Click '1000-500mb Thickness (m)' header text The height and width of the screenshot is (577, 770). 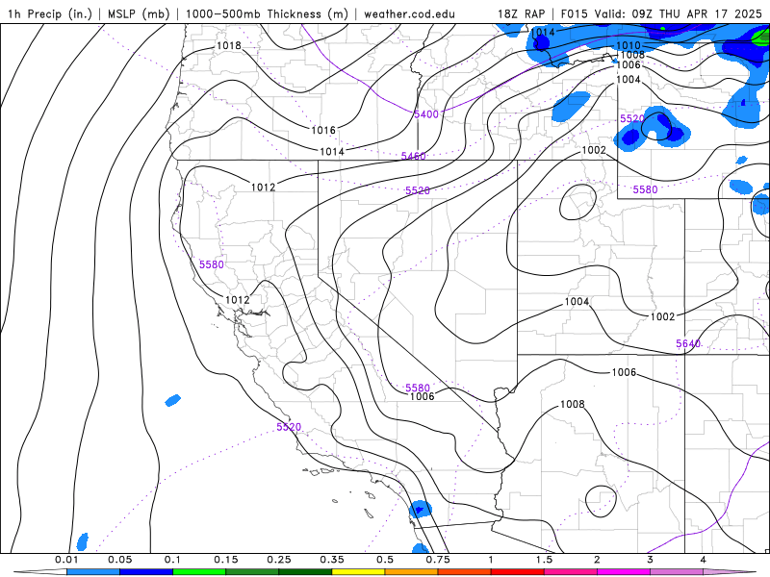click(267, 13)
